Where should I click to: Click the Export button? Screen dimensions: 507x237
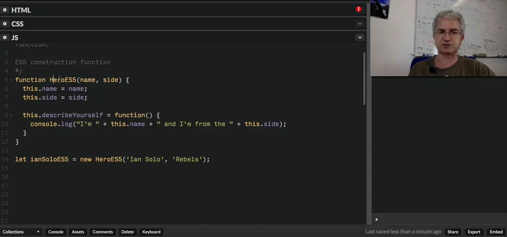pyautogui.click(x=474, y=232)
